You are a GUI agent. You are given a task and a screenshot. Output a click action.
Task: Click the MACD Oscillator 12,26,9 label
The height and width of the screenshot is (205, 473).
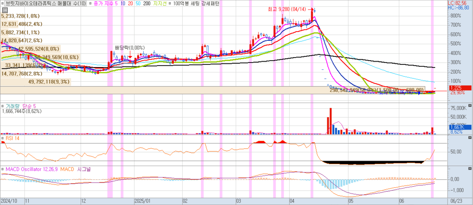pos(32,169)
